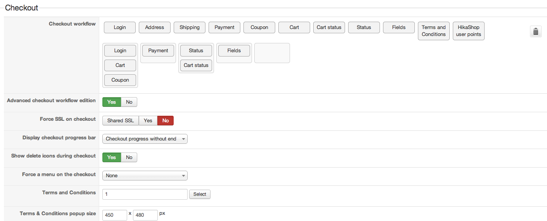Enable advanced checkout workflow edition with Yes
The width and height of the screenshot is (547, 221).
coord(112,102)
